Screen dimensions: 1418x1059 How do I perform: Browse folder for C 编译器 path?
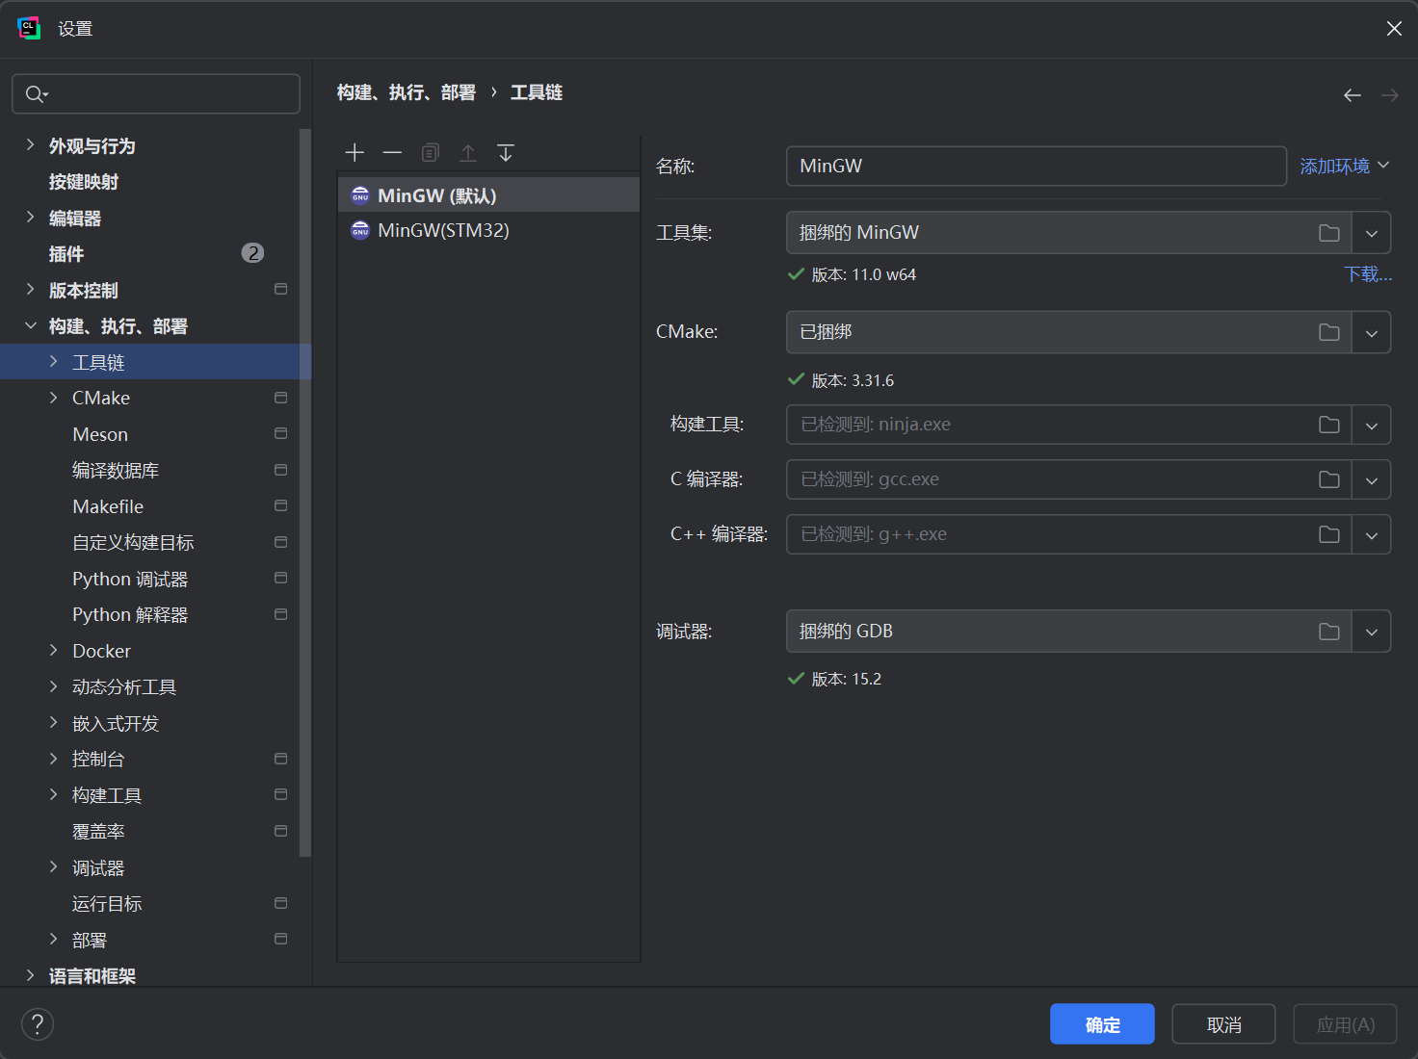(1329, 479)
